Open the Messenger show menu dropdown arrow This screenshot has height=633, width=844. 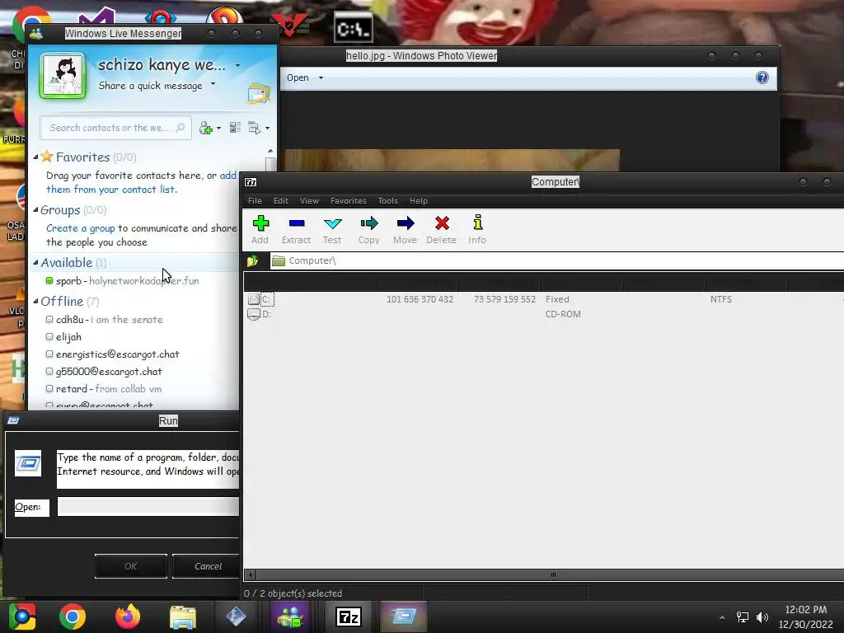pos(268,128)
